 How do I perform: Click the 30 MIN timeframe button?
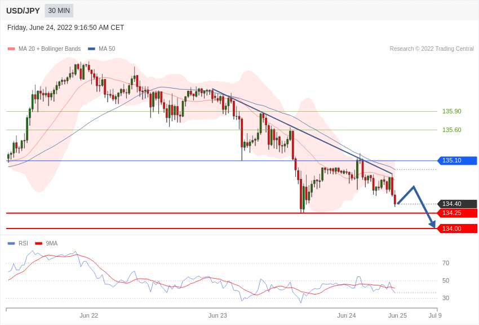pyautogui.click(x=59, y=11)
